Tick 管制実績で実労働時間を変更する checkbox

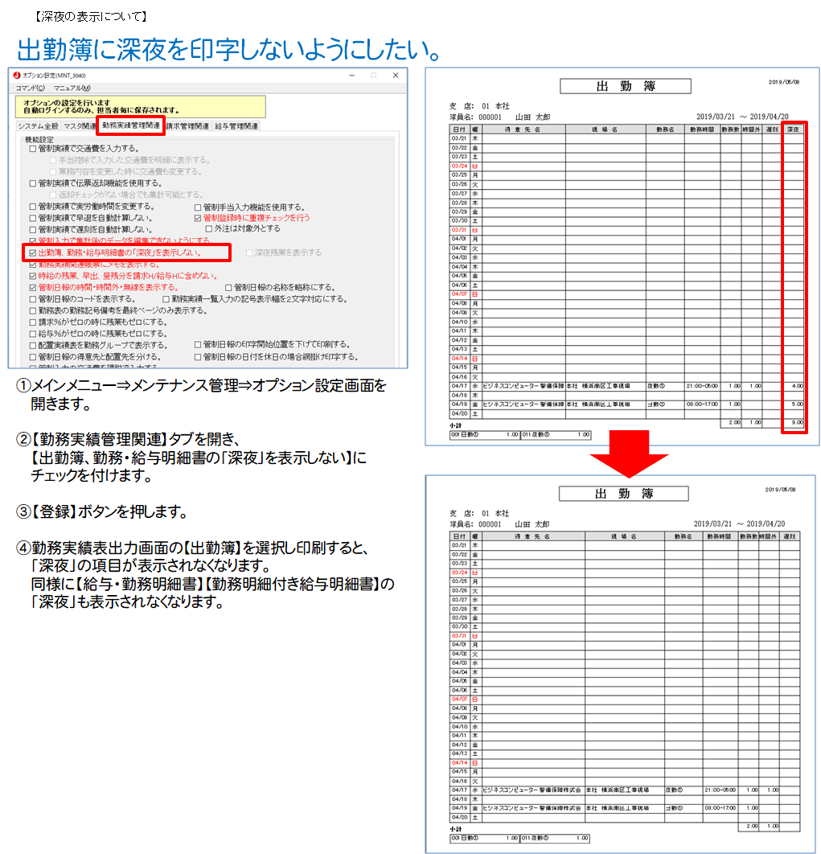pos(33,207)
